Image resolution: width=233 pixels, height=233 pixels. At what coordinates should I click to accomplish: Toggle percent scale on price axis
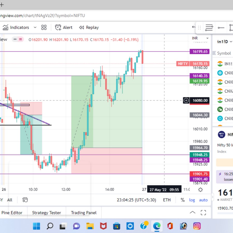point(183,200)
